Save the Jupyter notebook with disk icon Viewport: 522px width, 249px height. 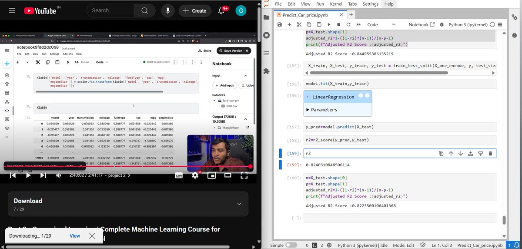[x=279, y=25]
